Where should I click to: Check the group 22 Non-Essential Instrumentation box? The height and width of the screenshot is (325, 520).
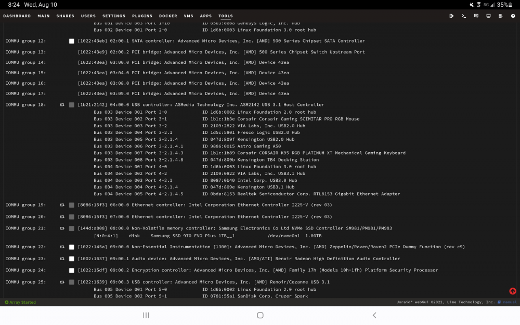pyautogui.click(x=72, y=247)
